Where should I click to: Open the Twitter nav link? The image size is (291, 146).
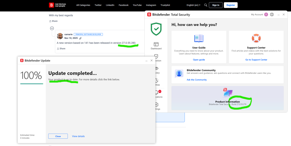coord(98,5)
